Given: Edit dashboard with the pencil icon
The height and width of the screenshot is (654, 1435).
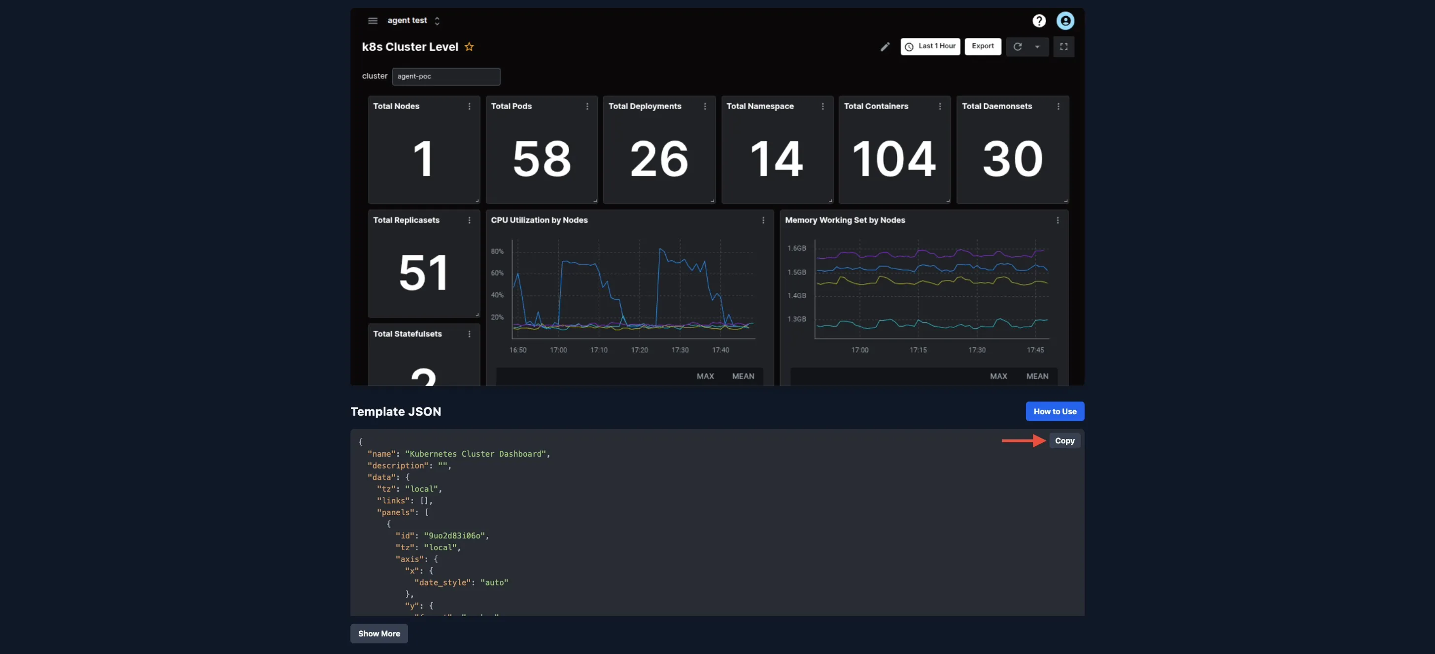Looking at the screenshot, I should [885, 47].
